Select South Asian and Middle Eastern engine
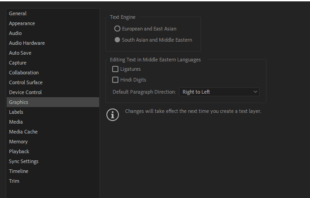 pyautogui.click(x=118, y=40)
